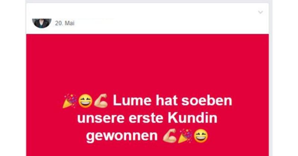Click the empty red background above the text
The width and height of the screenshot is (298, 156).
tap(147, 63)
